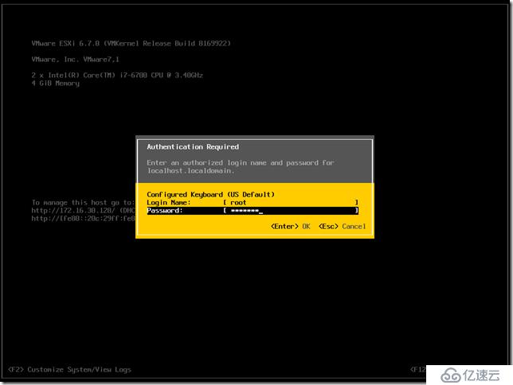Screen dimensions: 513x385
Task: Click the Authentication Required dialog title
Action: click(193, 147)
